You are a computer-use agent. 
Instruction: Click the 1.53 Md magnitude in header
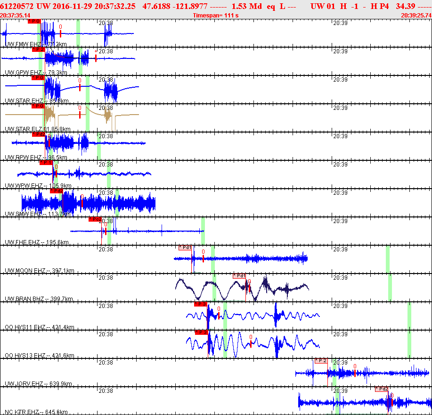click(x=246, y=6)
